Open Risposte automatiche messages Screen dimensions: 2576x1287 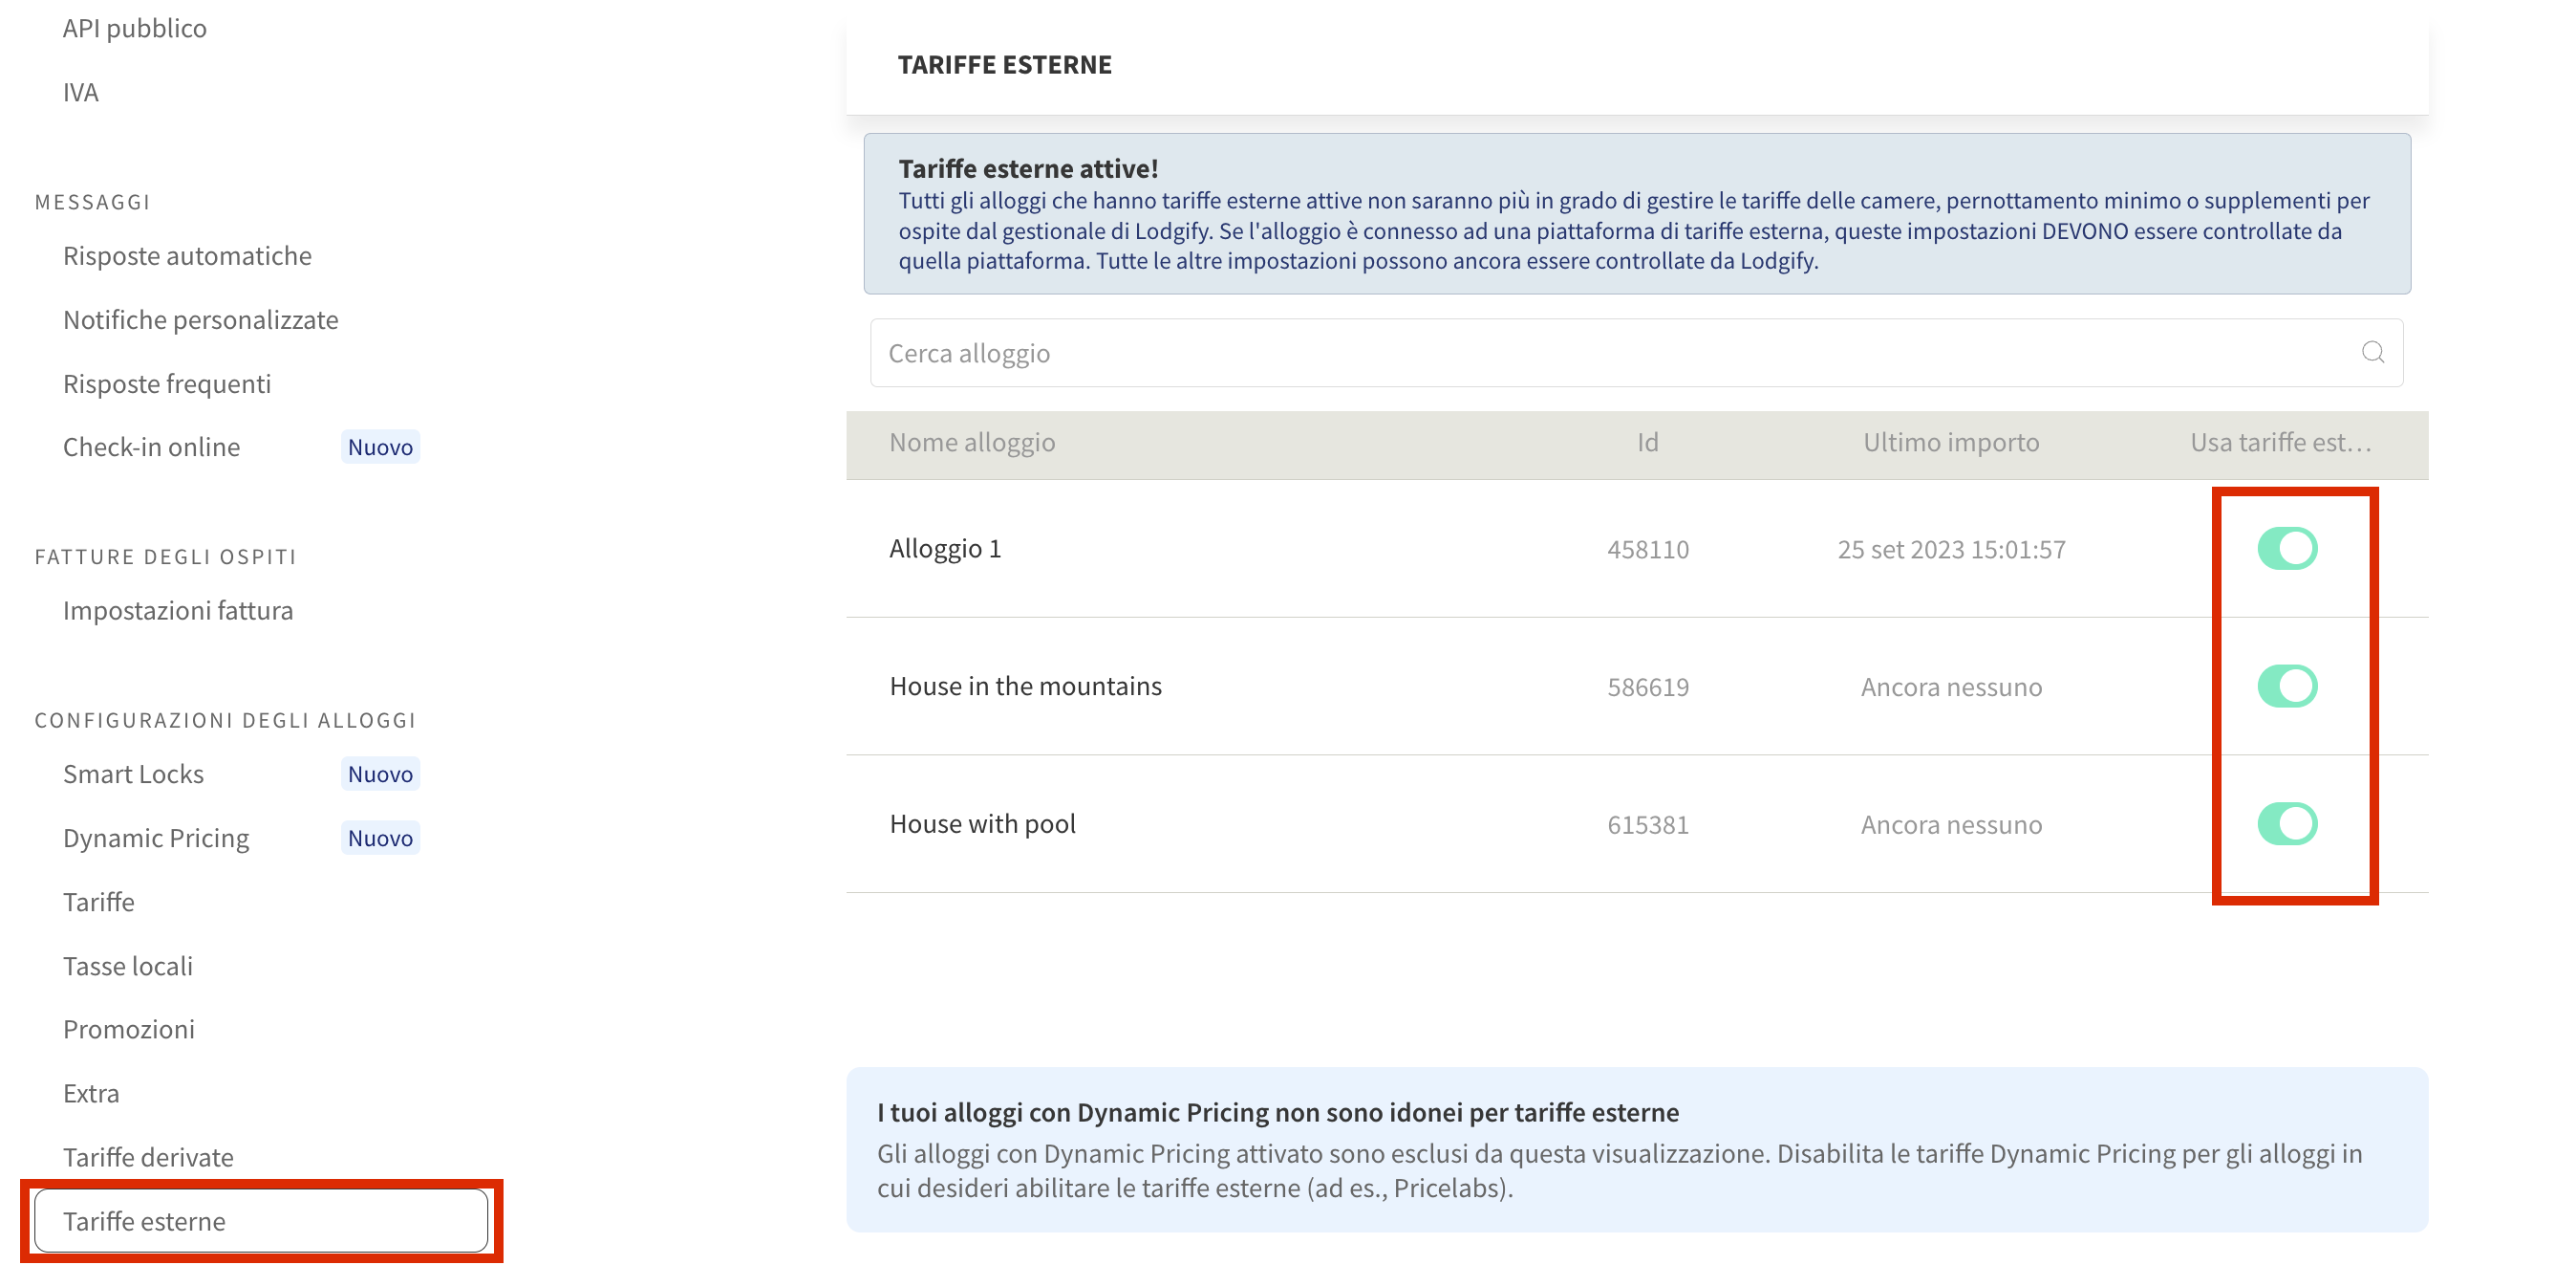pyautogui.click(x=187, y=255)
